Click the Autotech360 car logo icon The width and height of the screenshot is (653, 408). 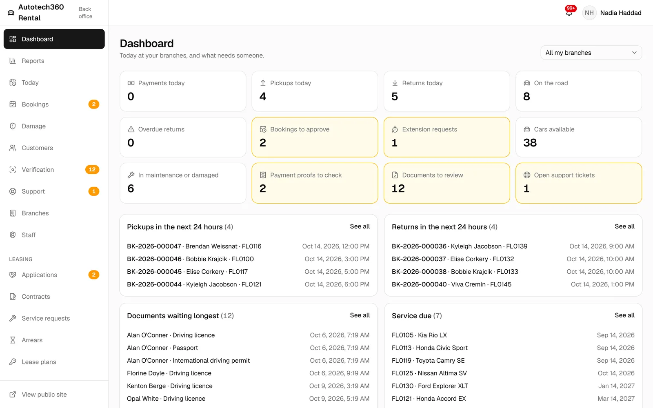(11, 13)
